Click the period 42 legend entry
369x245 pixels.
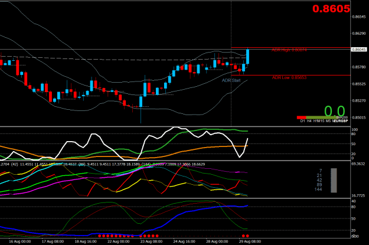pyautogui.click(x=319, y=180)
